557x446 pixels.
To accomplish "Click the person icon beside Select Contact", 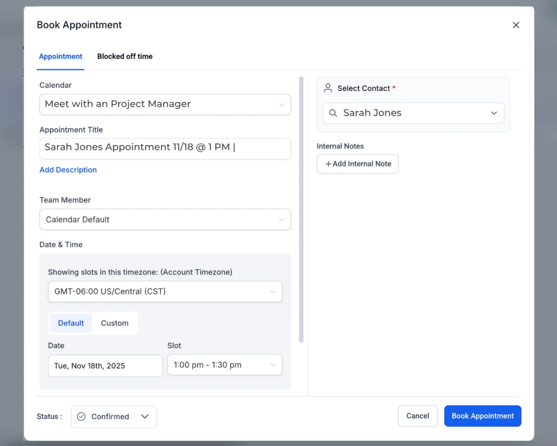I will pyautogui.click(x=328, y=88).
